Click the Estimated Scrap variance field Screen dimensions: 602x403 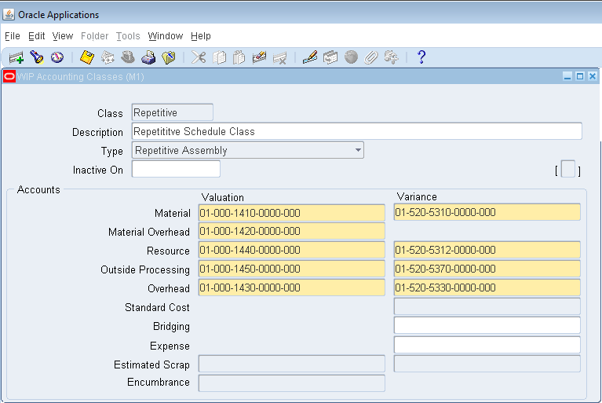pos(487,364)
